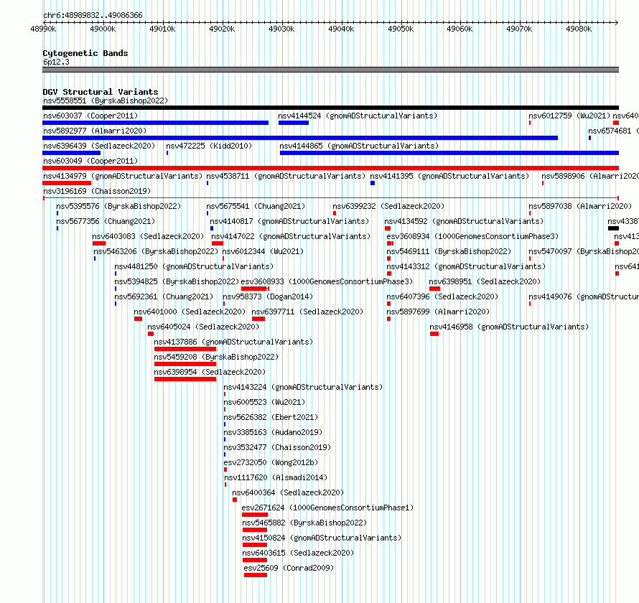This screenshot has height=603, width=639.
Task: Open nsv4137886 gnomAD variant
Action: [233, 342]
